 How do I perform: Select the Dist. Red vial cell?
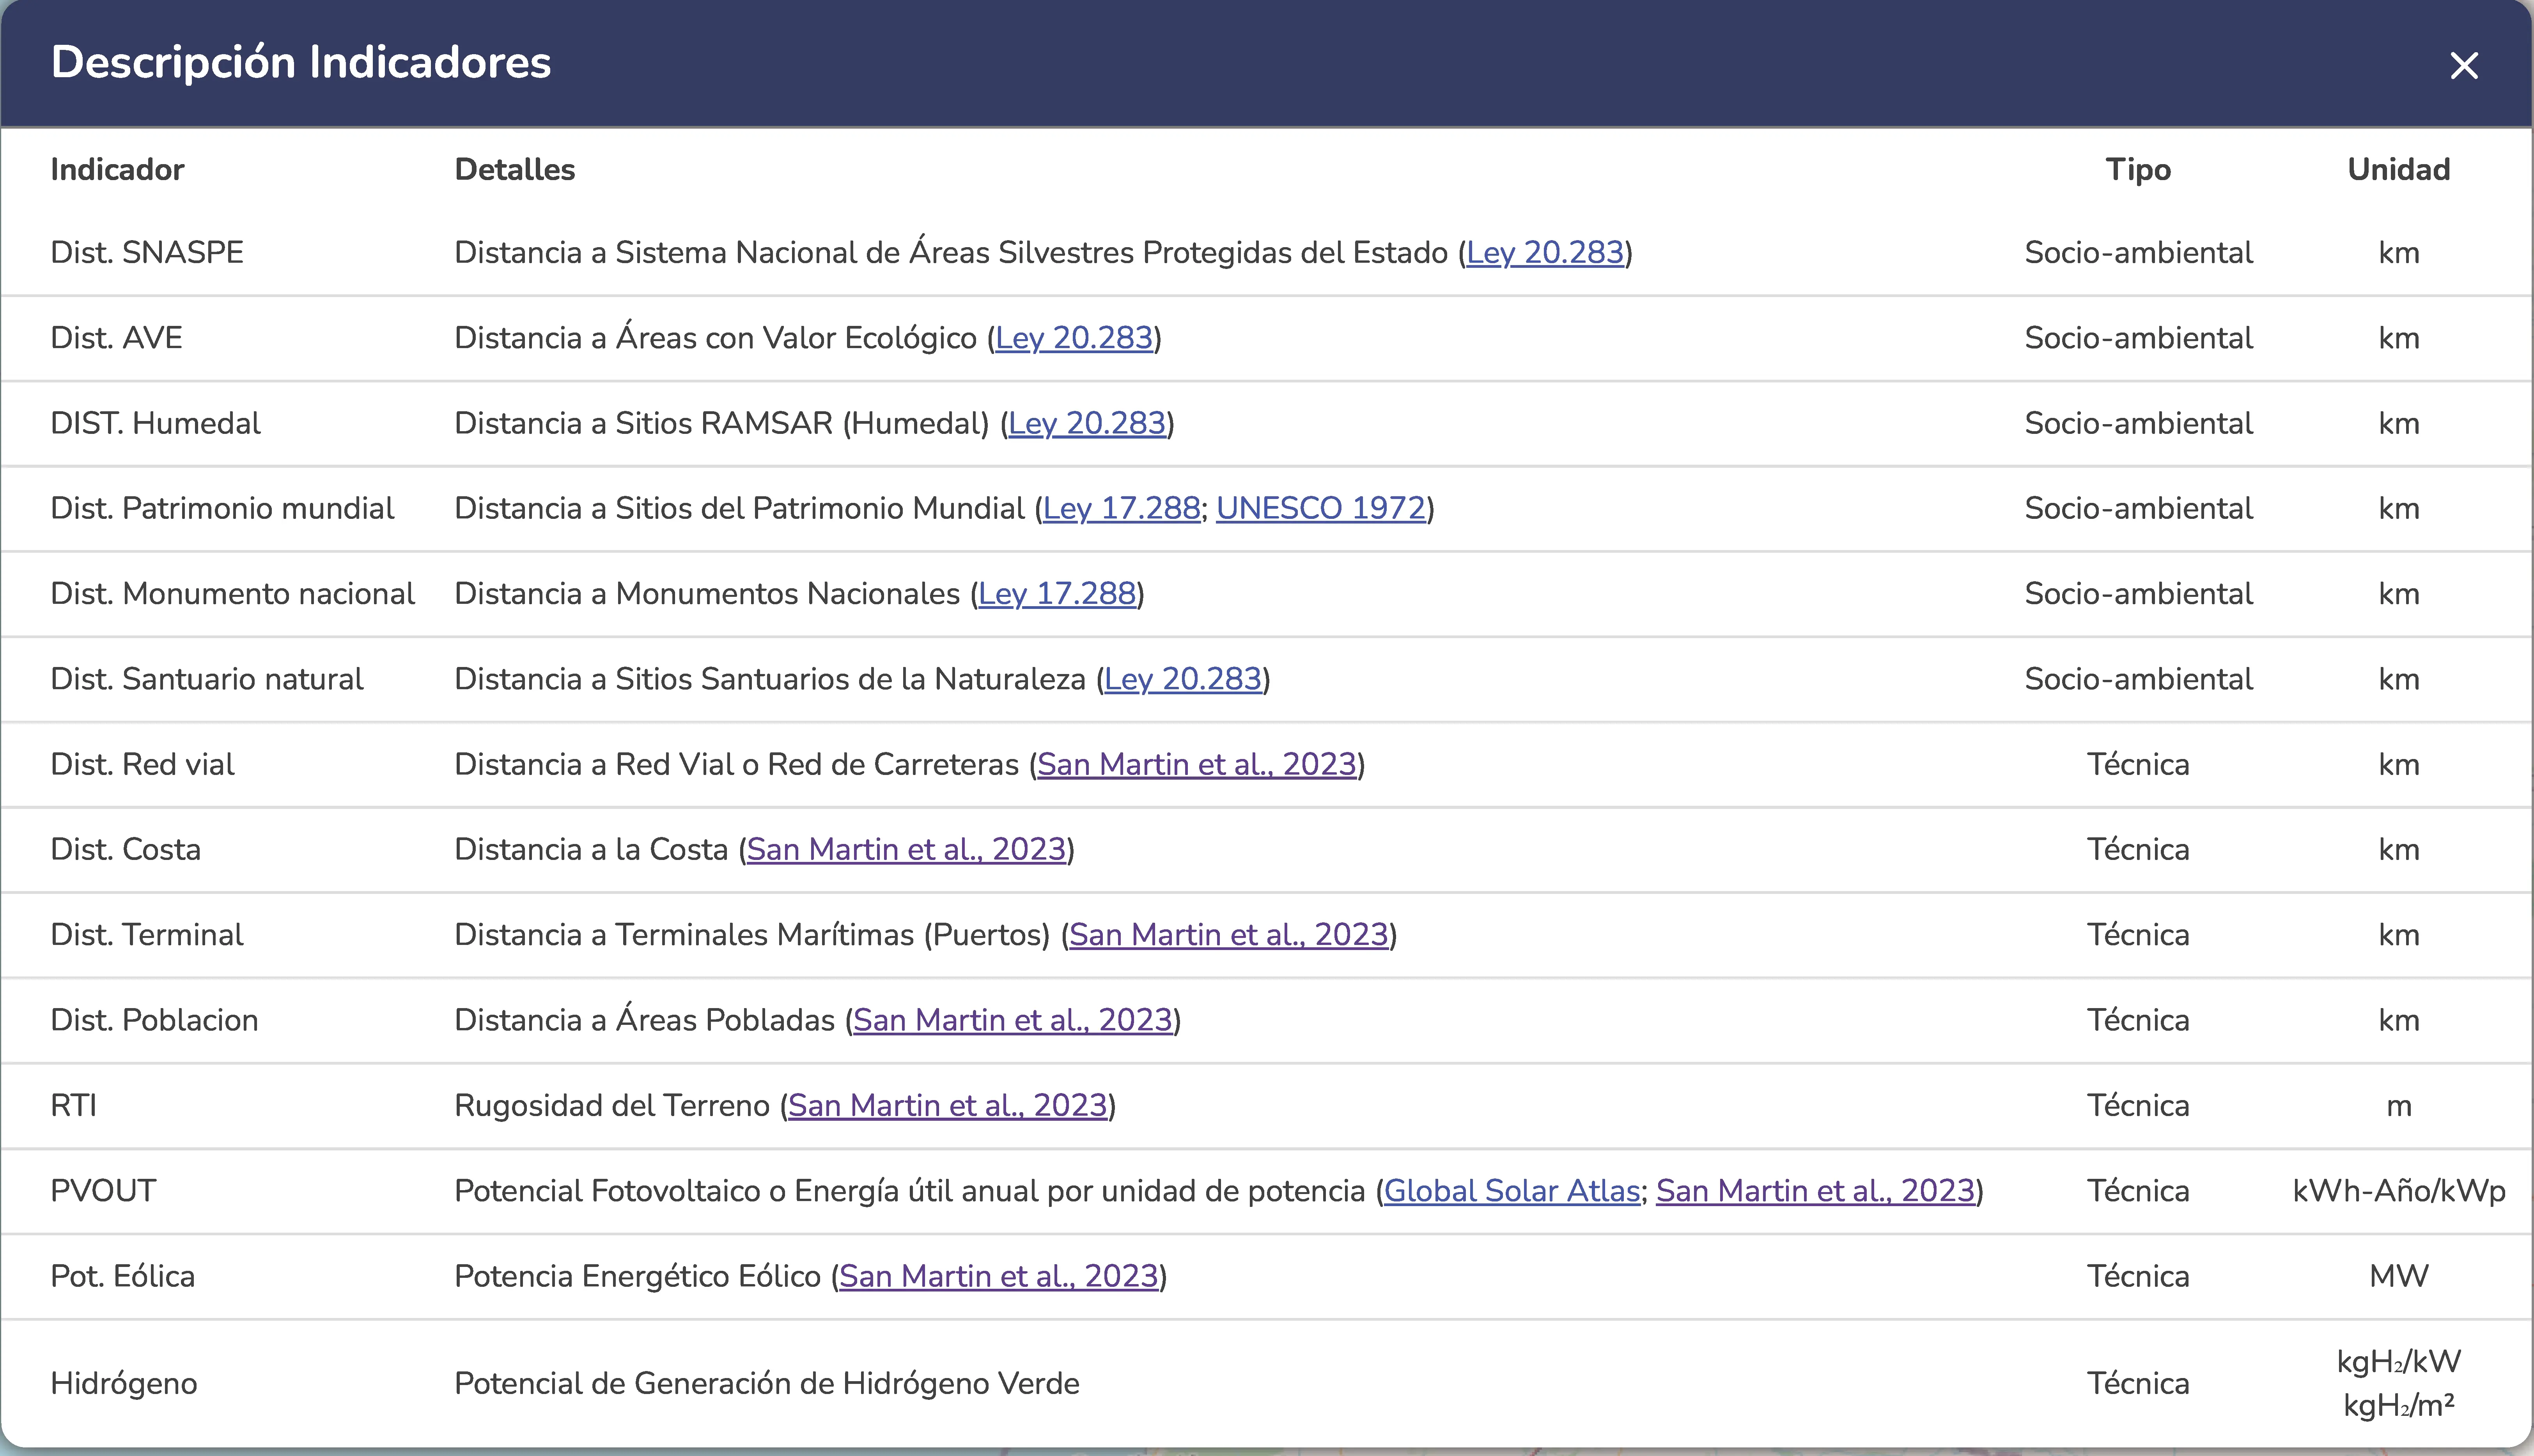tap(143, 765)
